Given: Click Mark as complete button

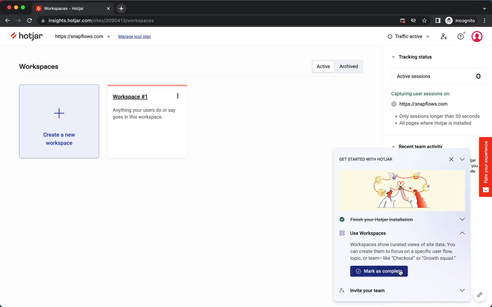Looking at the screenshot, I should click(379, 271).
